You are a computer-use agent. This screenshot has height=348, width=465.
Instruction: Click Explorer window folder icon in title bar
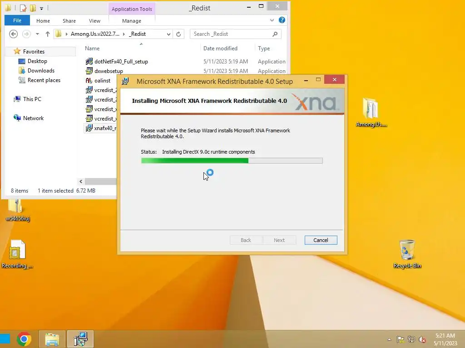point(8,8)
